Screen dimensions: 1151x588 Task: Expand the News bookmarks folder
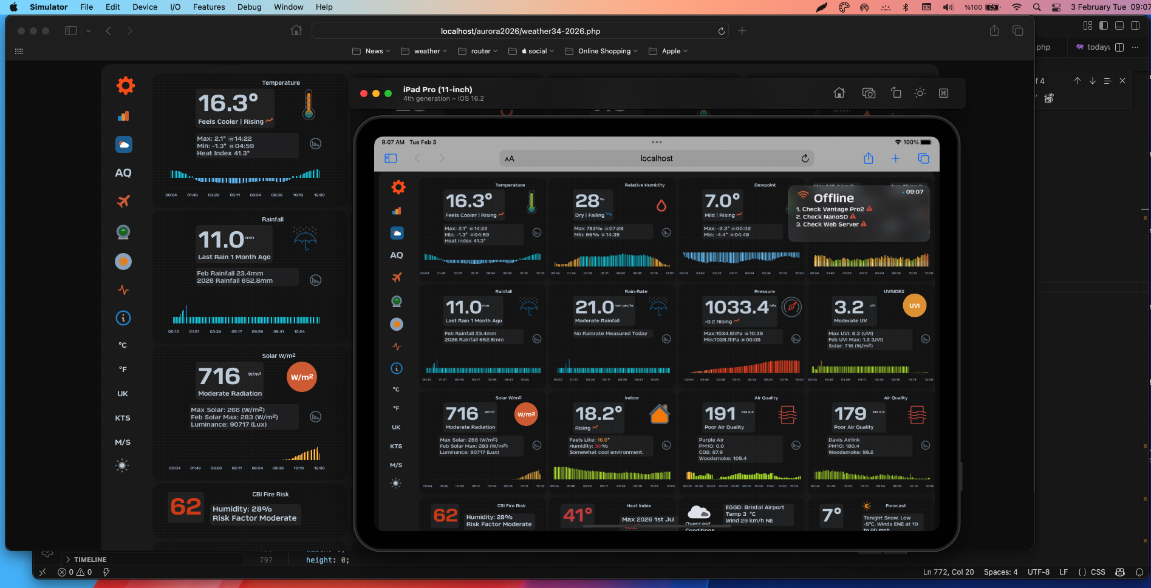[x=371, y=51]
